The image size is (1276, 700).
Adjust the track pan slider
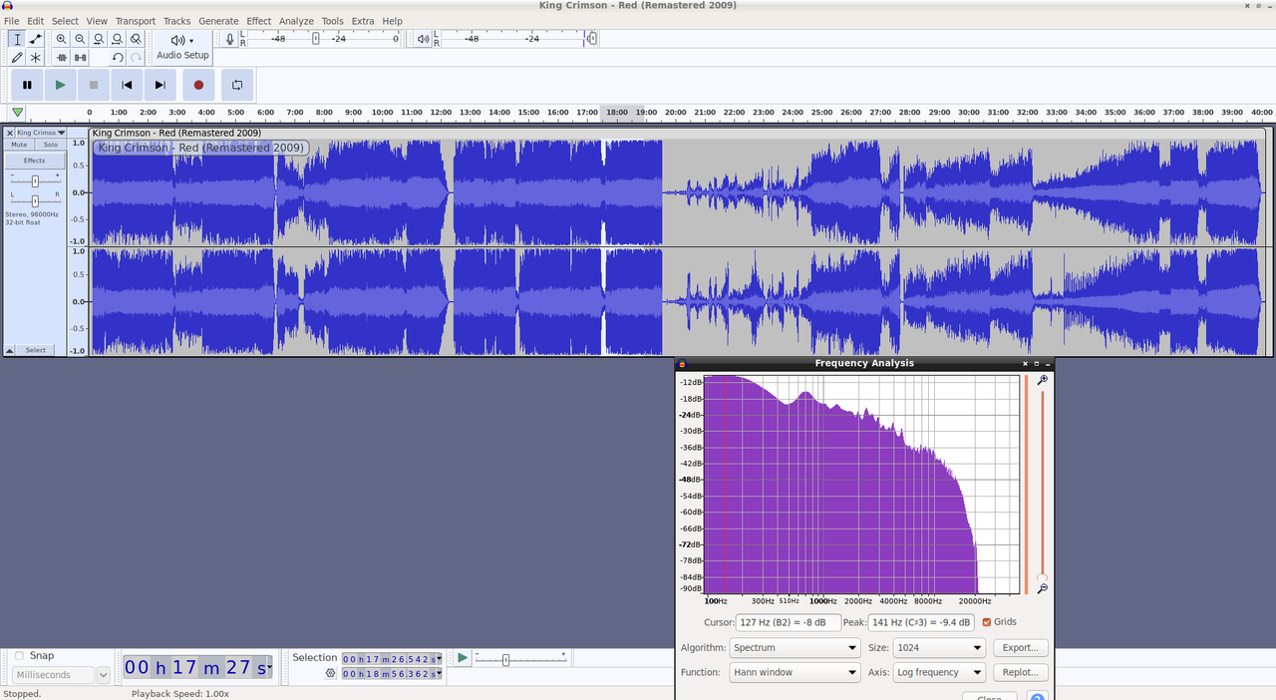(x=35, y=201)
